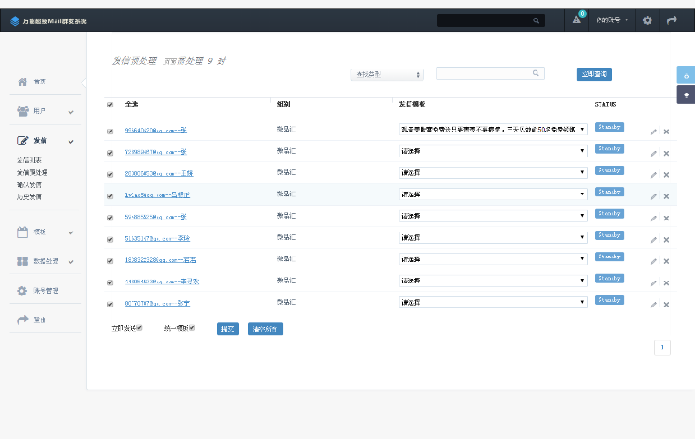Click the share arrow icon in the top bar
Viewport: 695px width, 439px height.
pyautogui.click(x=672, y=20)
